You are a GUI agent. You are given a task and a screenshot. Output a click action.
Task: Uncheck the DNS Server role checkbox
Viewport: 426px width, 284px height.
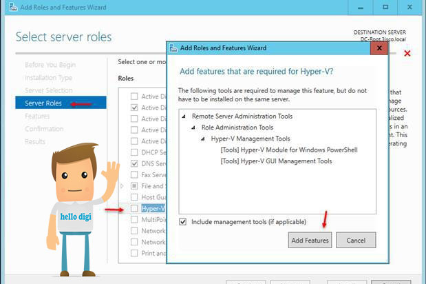click(x=134, y=163)
